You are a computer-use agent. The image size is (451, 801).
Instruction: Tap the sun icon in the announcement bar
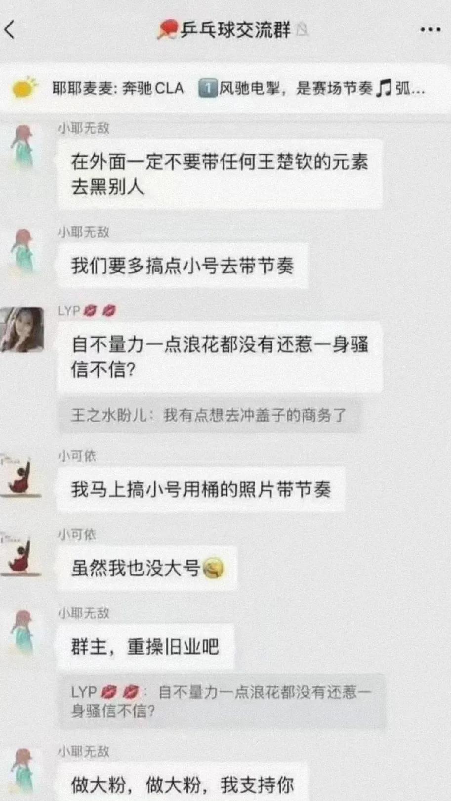coord(24,89)
